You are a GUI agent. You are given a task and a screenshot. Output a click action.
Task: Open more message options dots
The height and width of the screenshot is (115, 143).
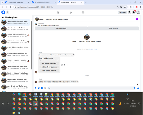[67, 65]
